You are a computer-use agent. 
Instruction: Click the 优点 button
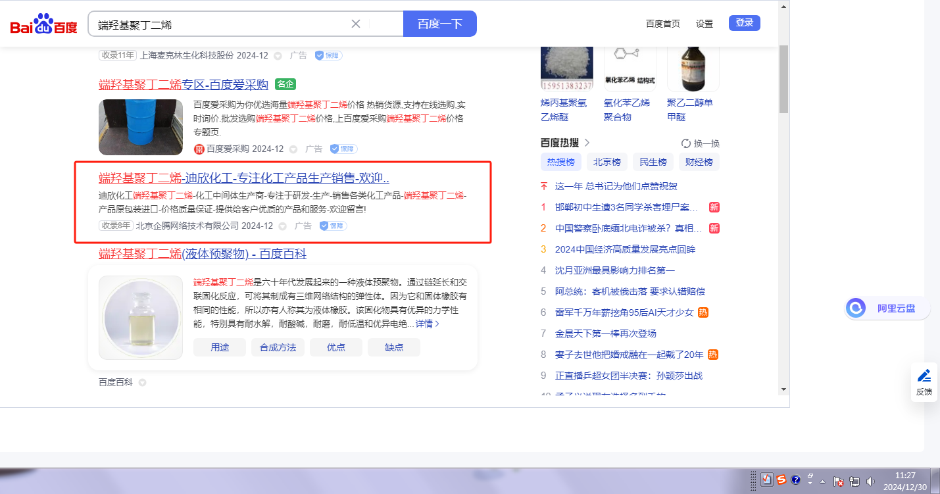pyautogui.click(x=336, y=347)
